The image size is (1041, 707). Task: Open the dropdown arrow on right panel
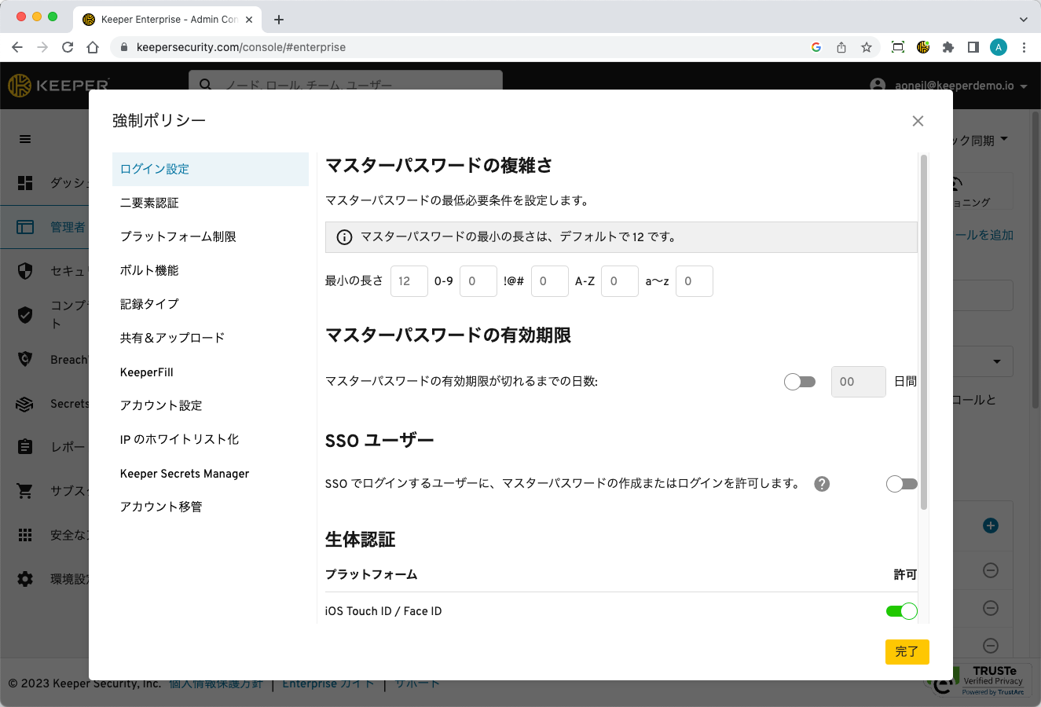click(x=997, y=362)
